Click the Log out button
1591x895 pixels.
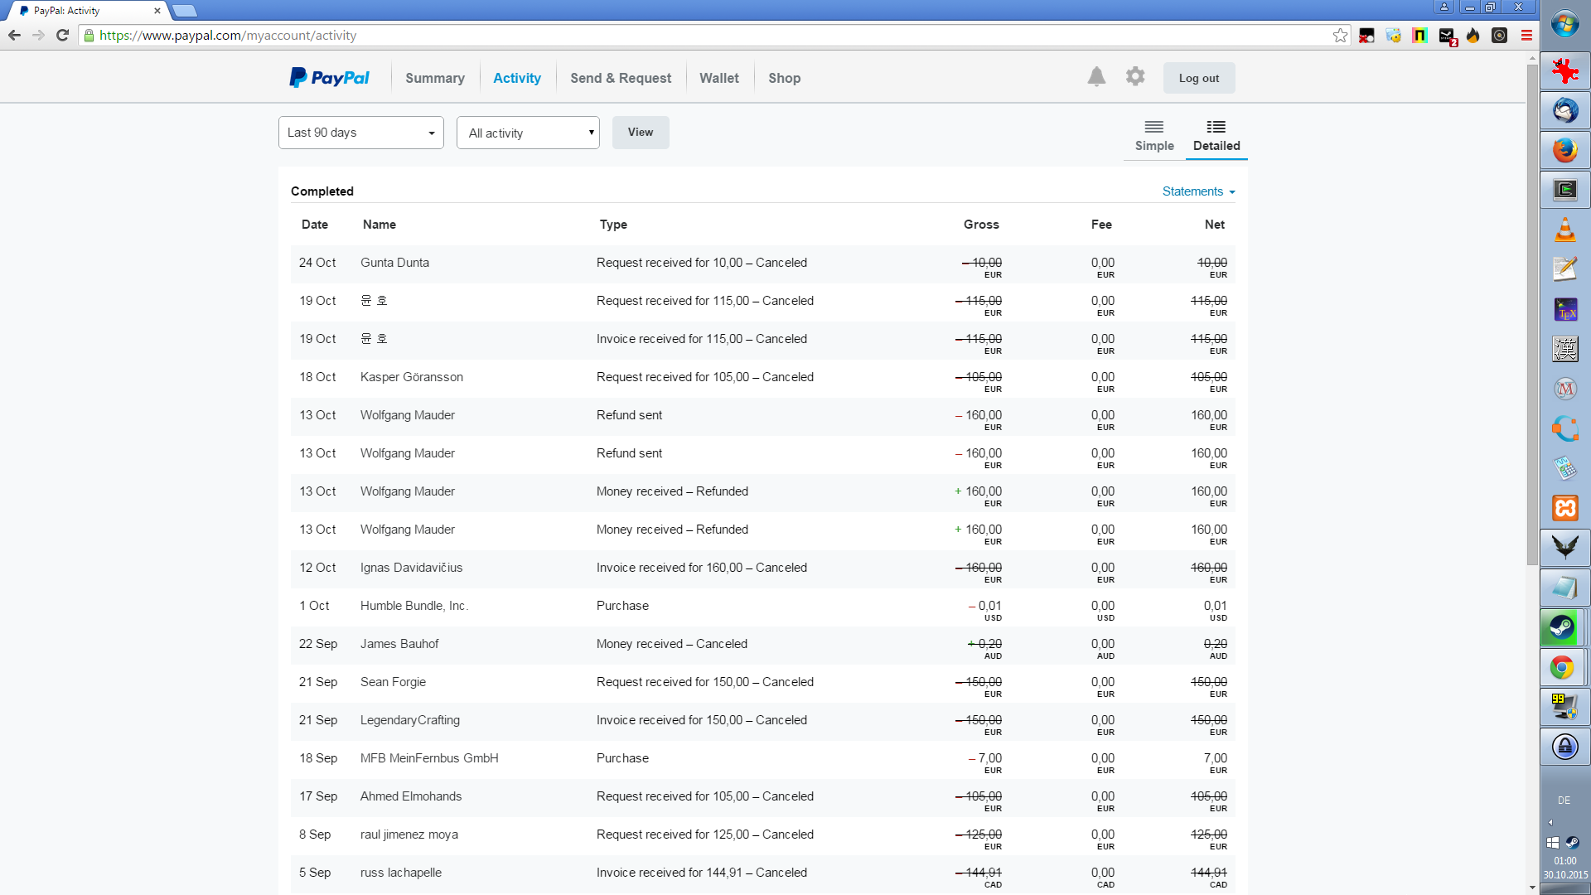click(x=1198, y=78)
